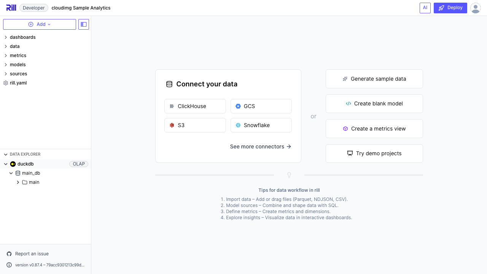Click the Rill logo
The image size is (487, 274).
[11, 8]
